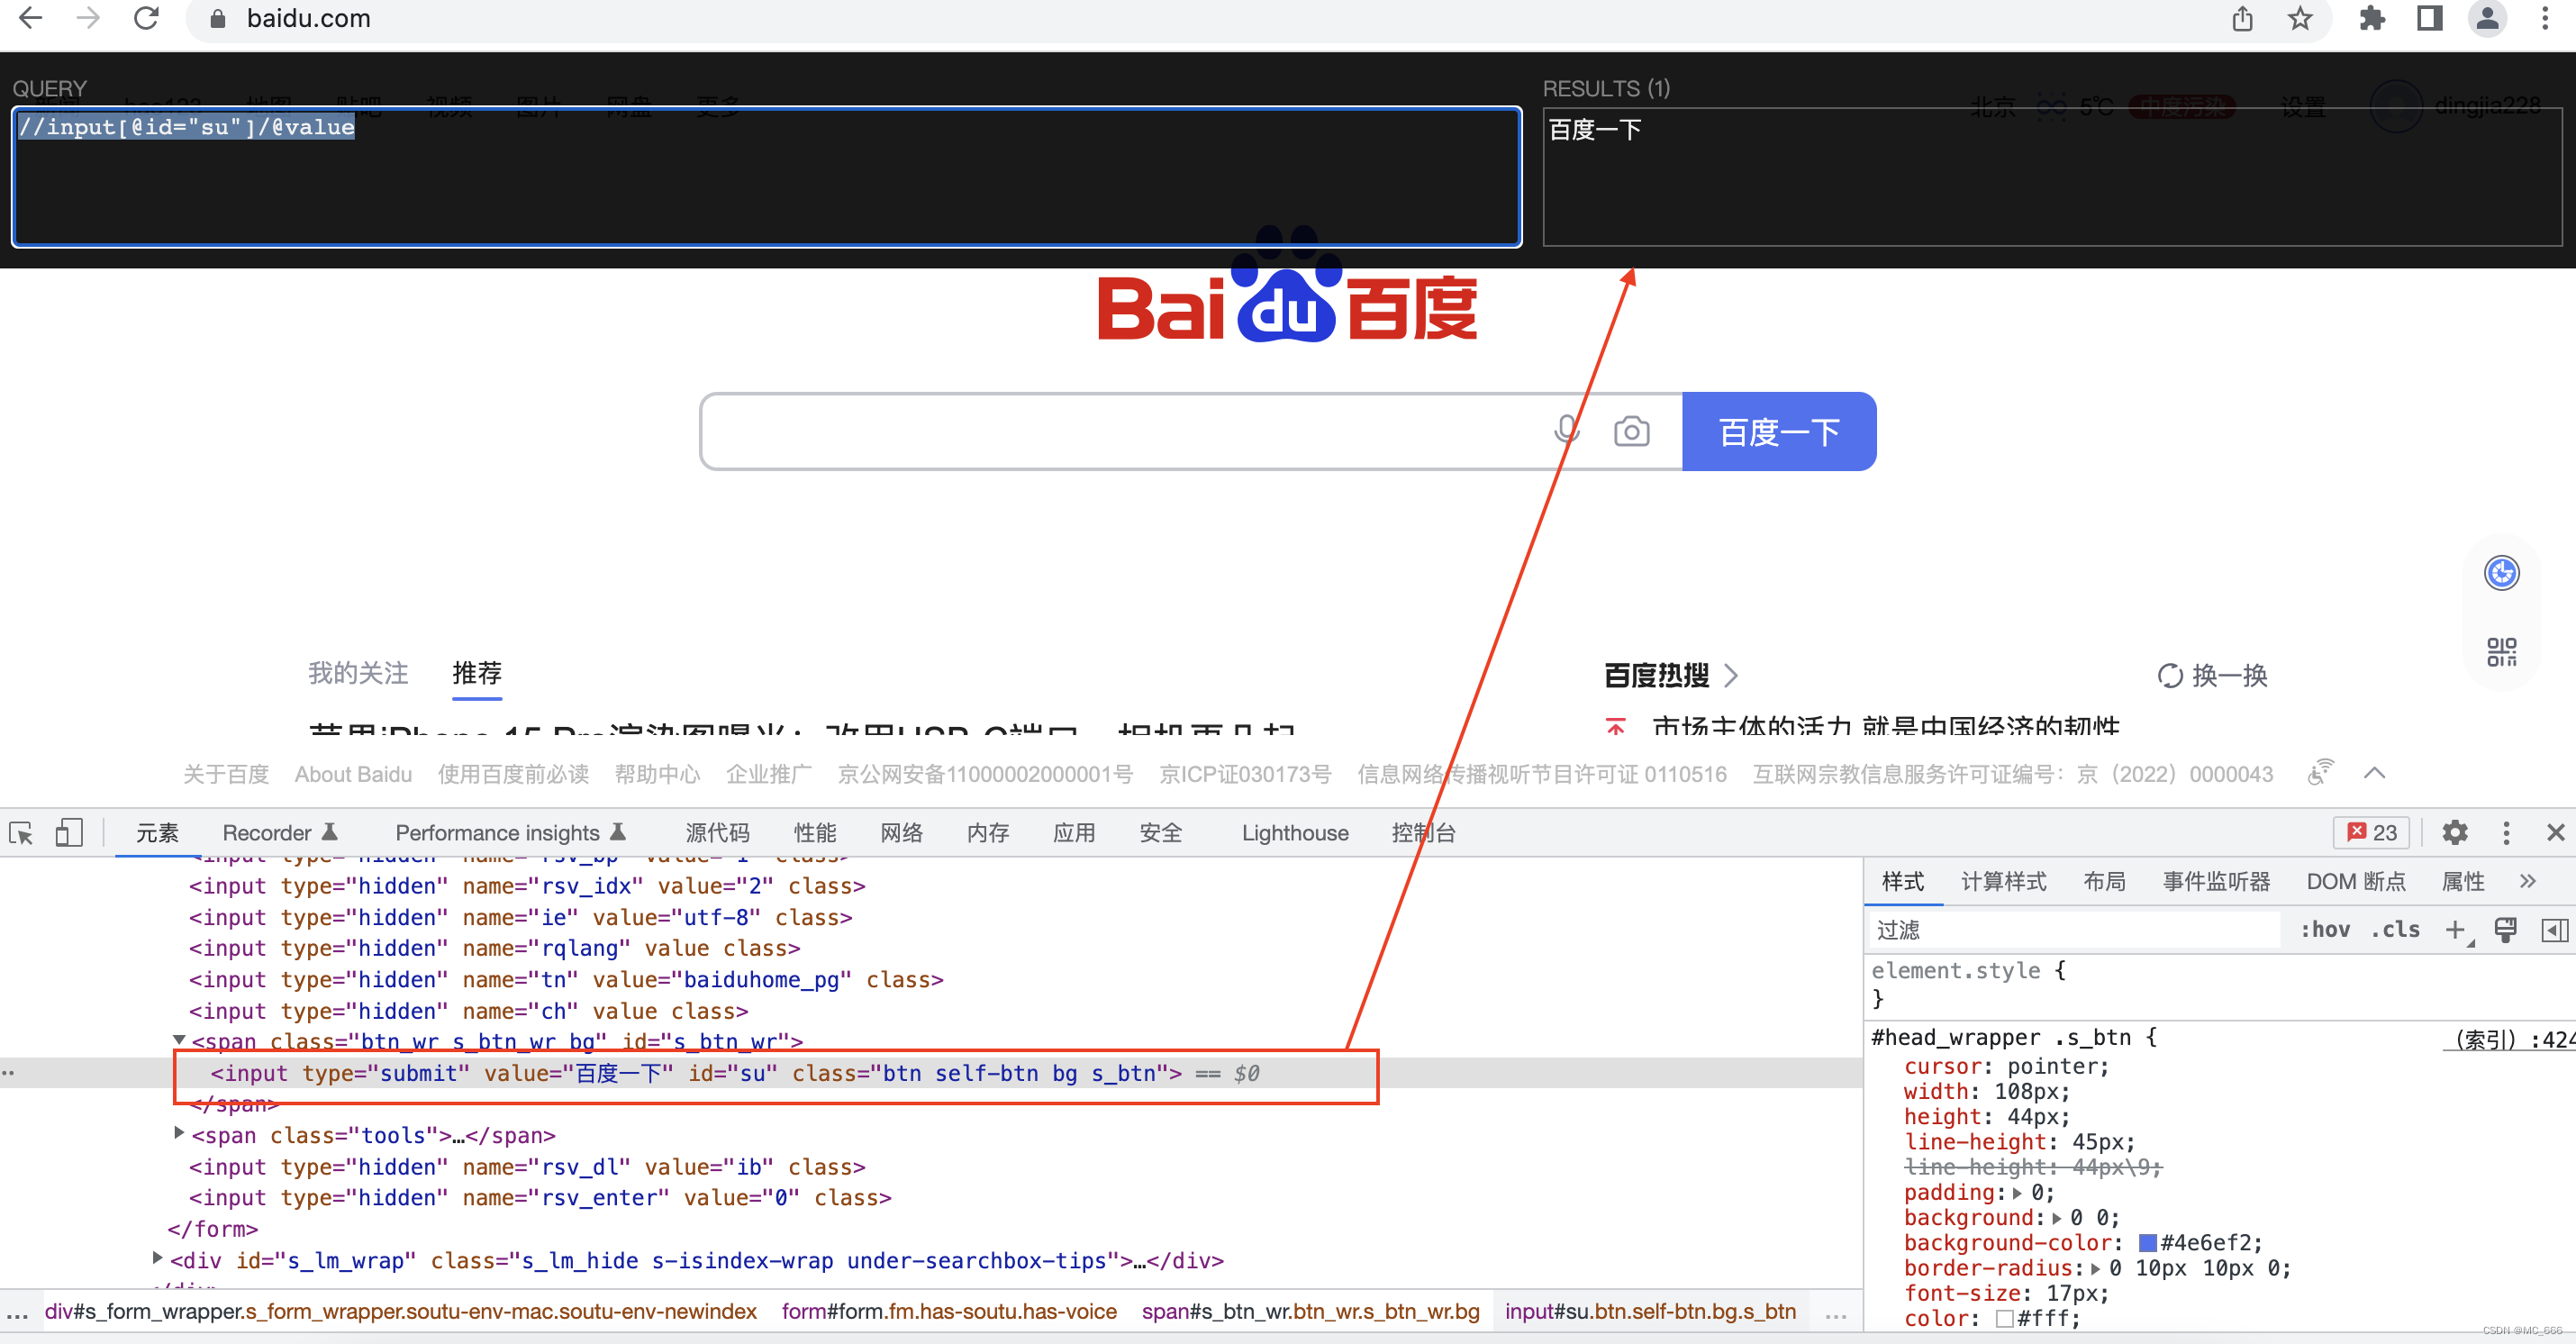Screen dimensions: 2576x1344
Task: Expand the div s_lm_wrap node
Action: [157, 1258]
